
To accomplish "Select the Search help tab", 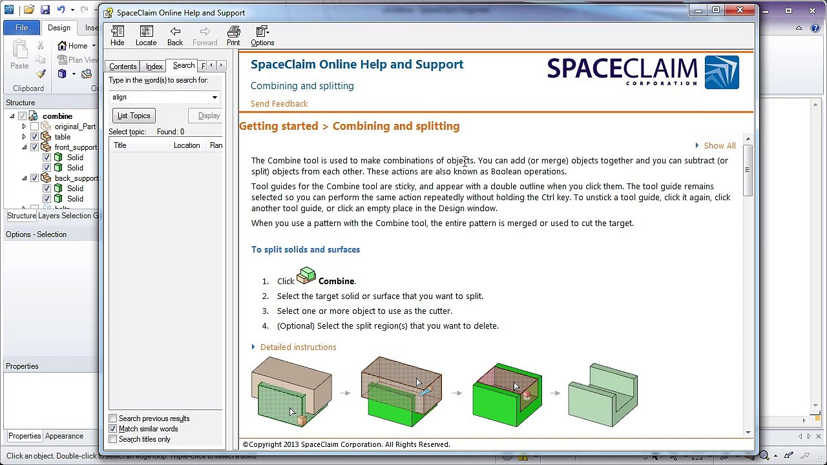I will tap(183, 65).
